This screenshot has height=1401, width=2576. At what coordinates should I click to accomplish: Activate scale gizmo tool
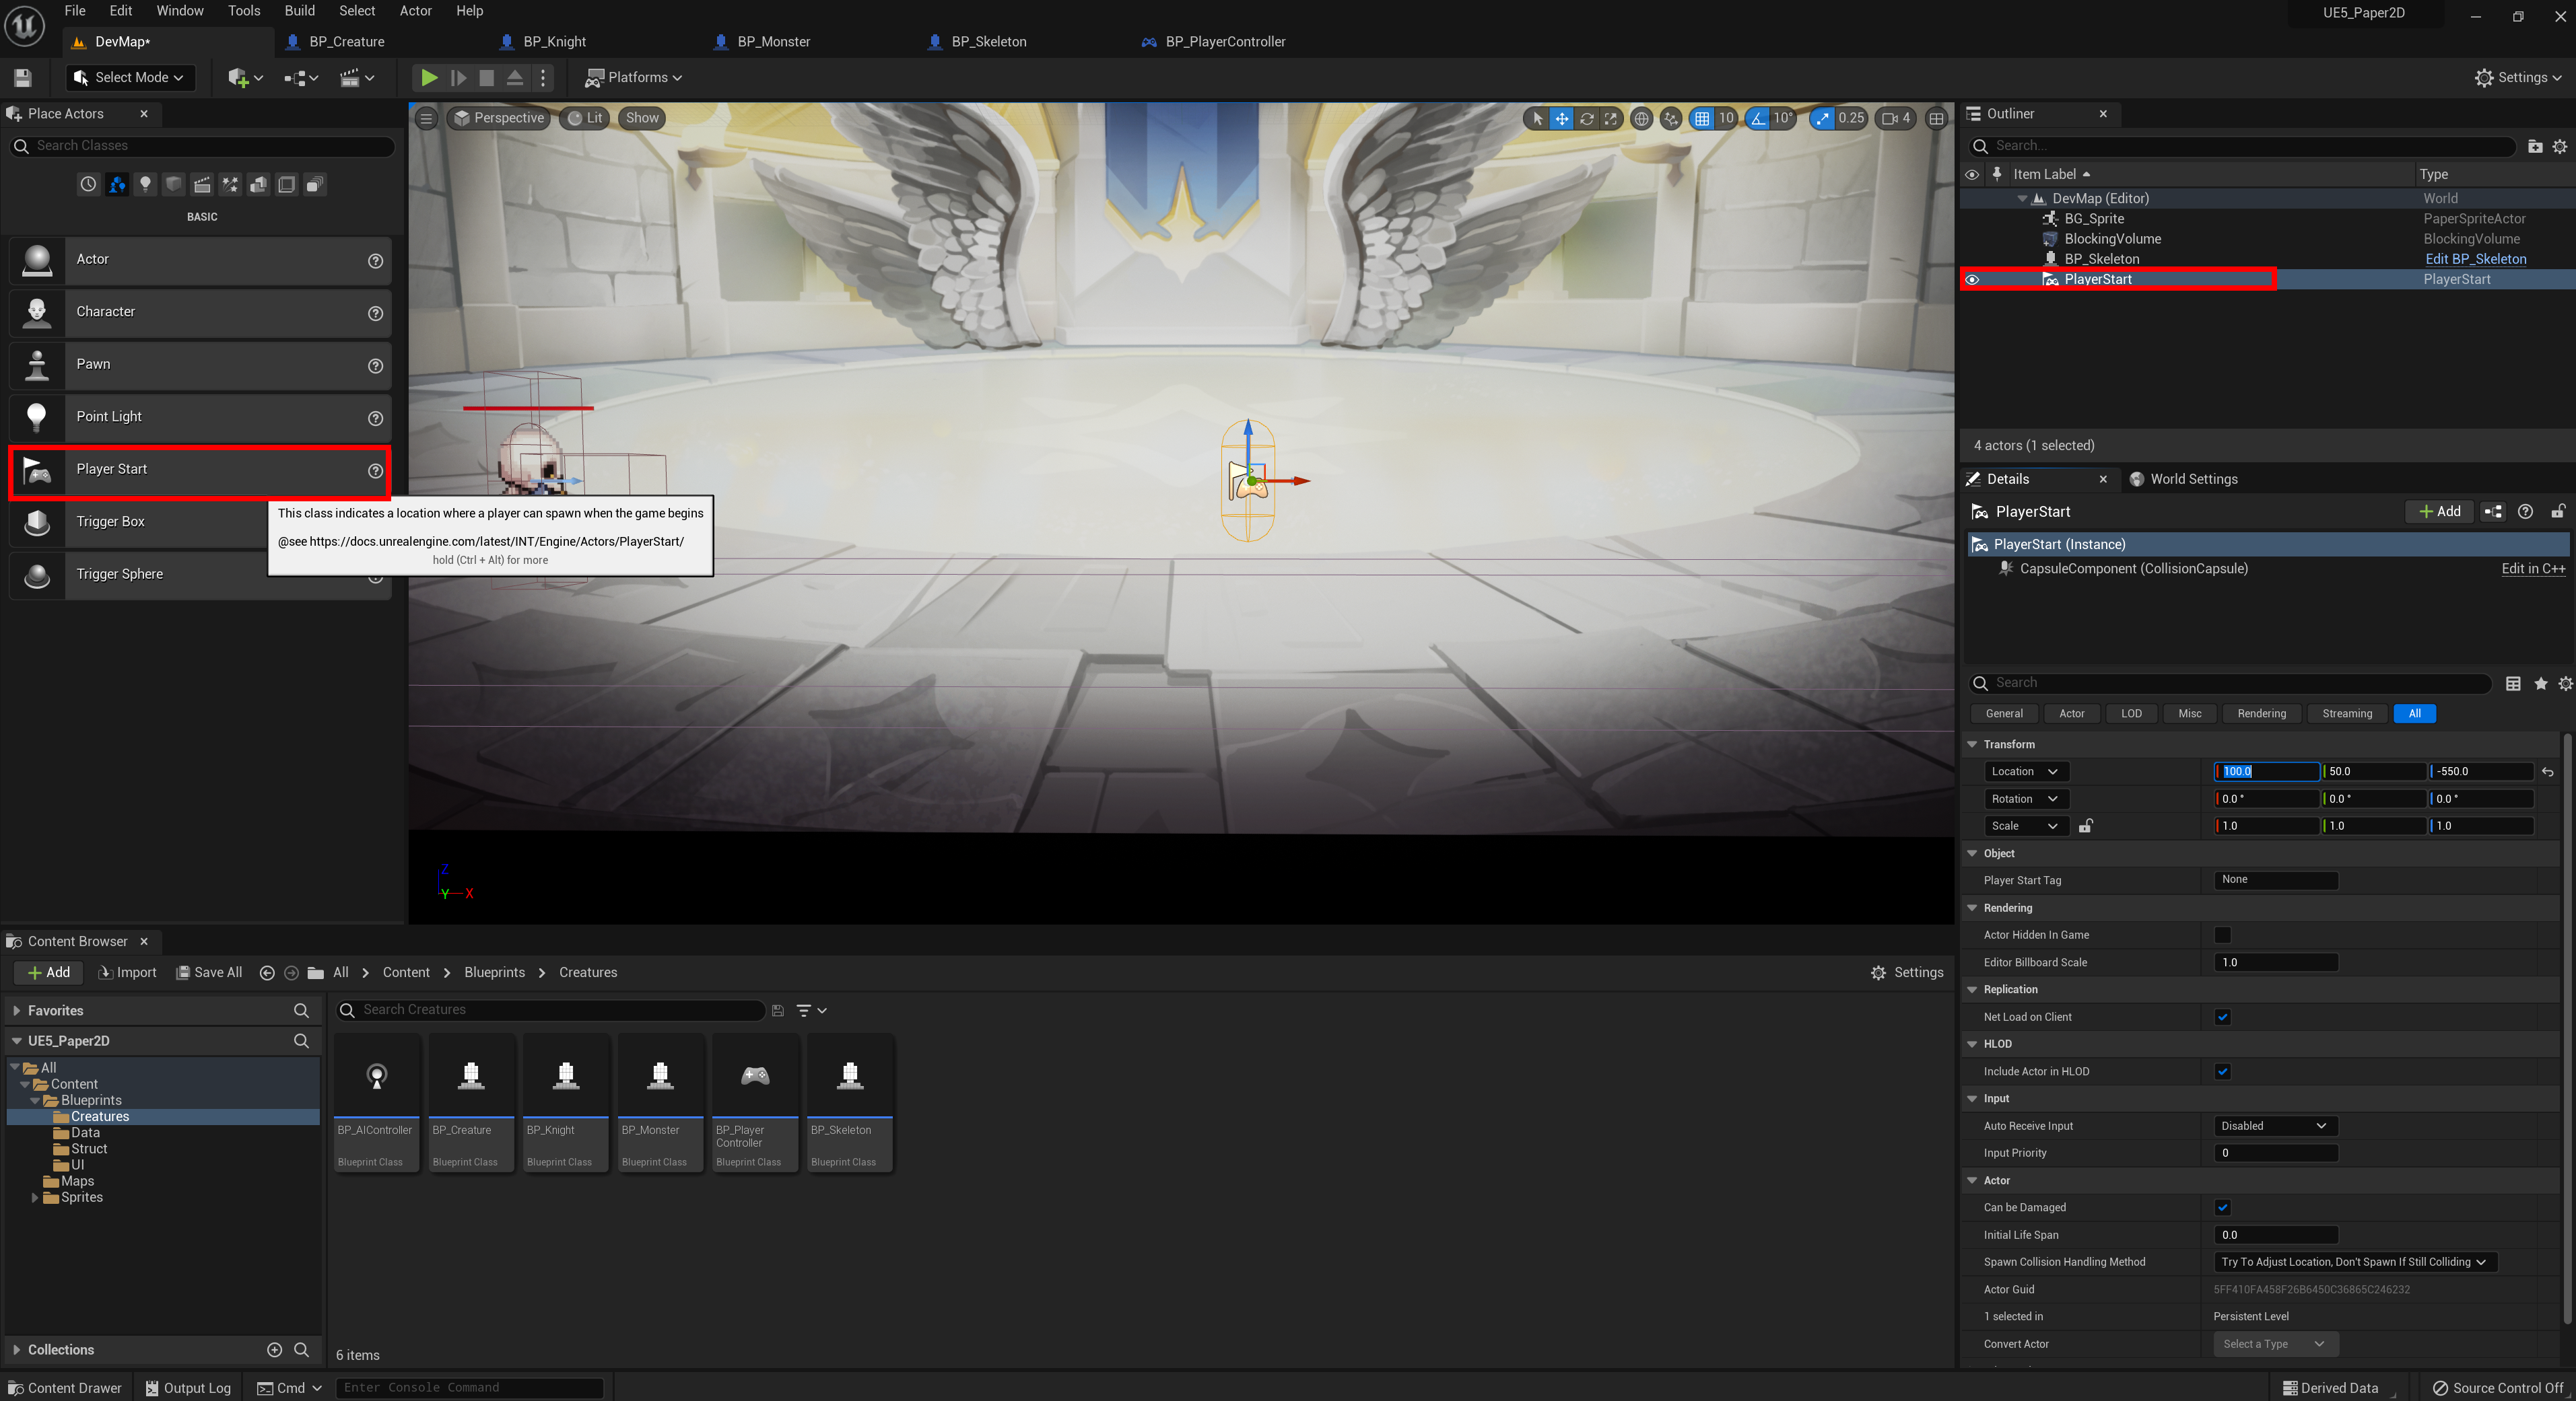[1610, 118]
